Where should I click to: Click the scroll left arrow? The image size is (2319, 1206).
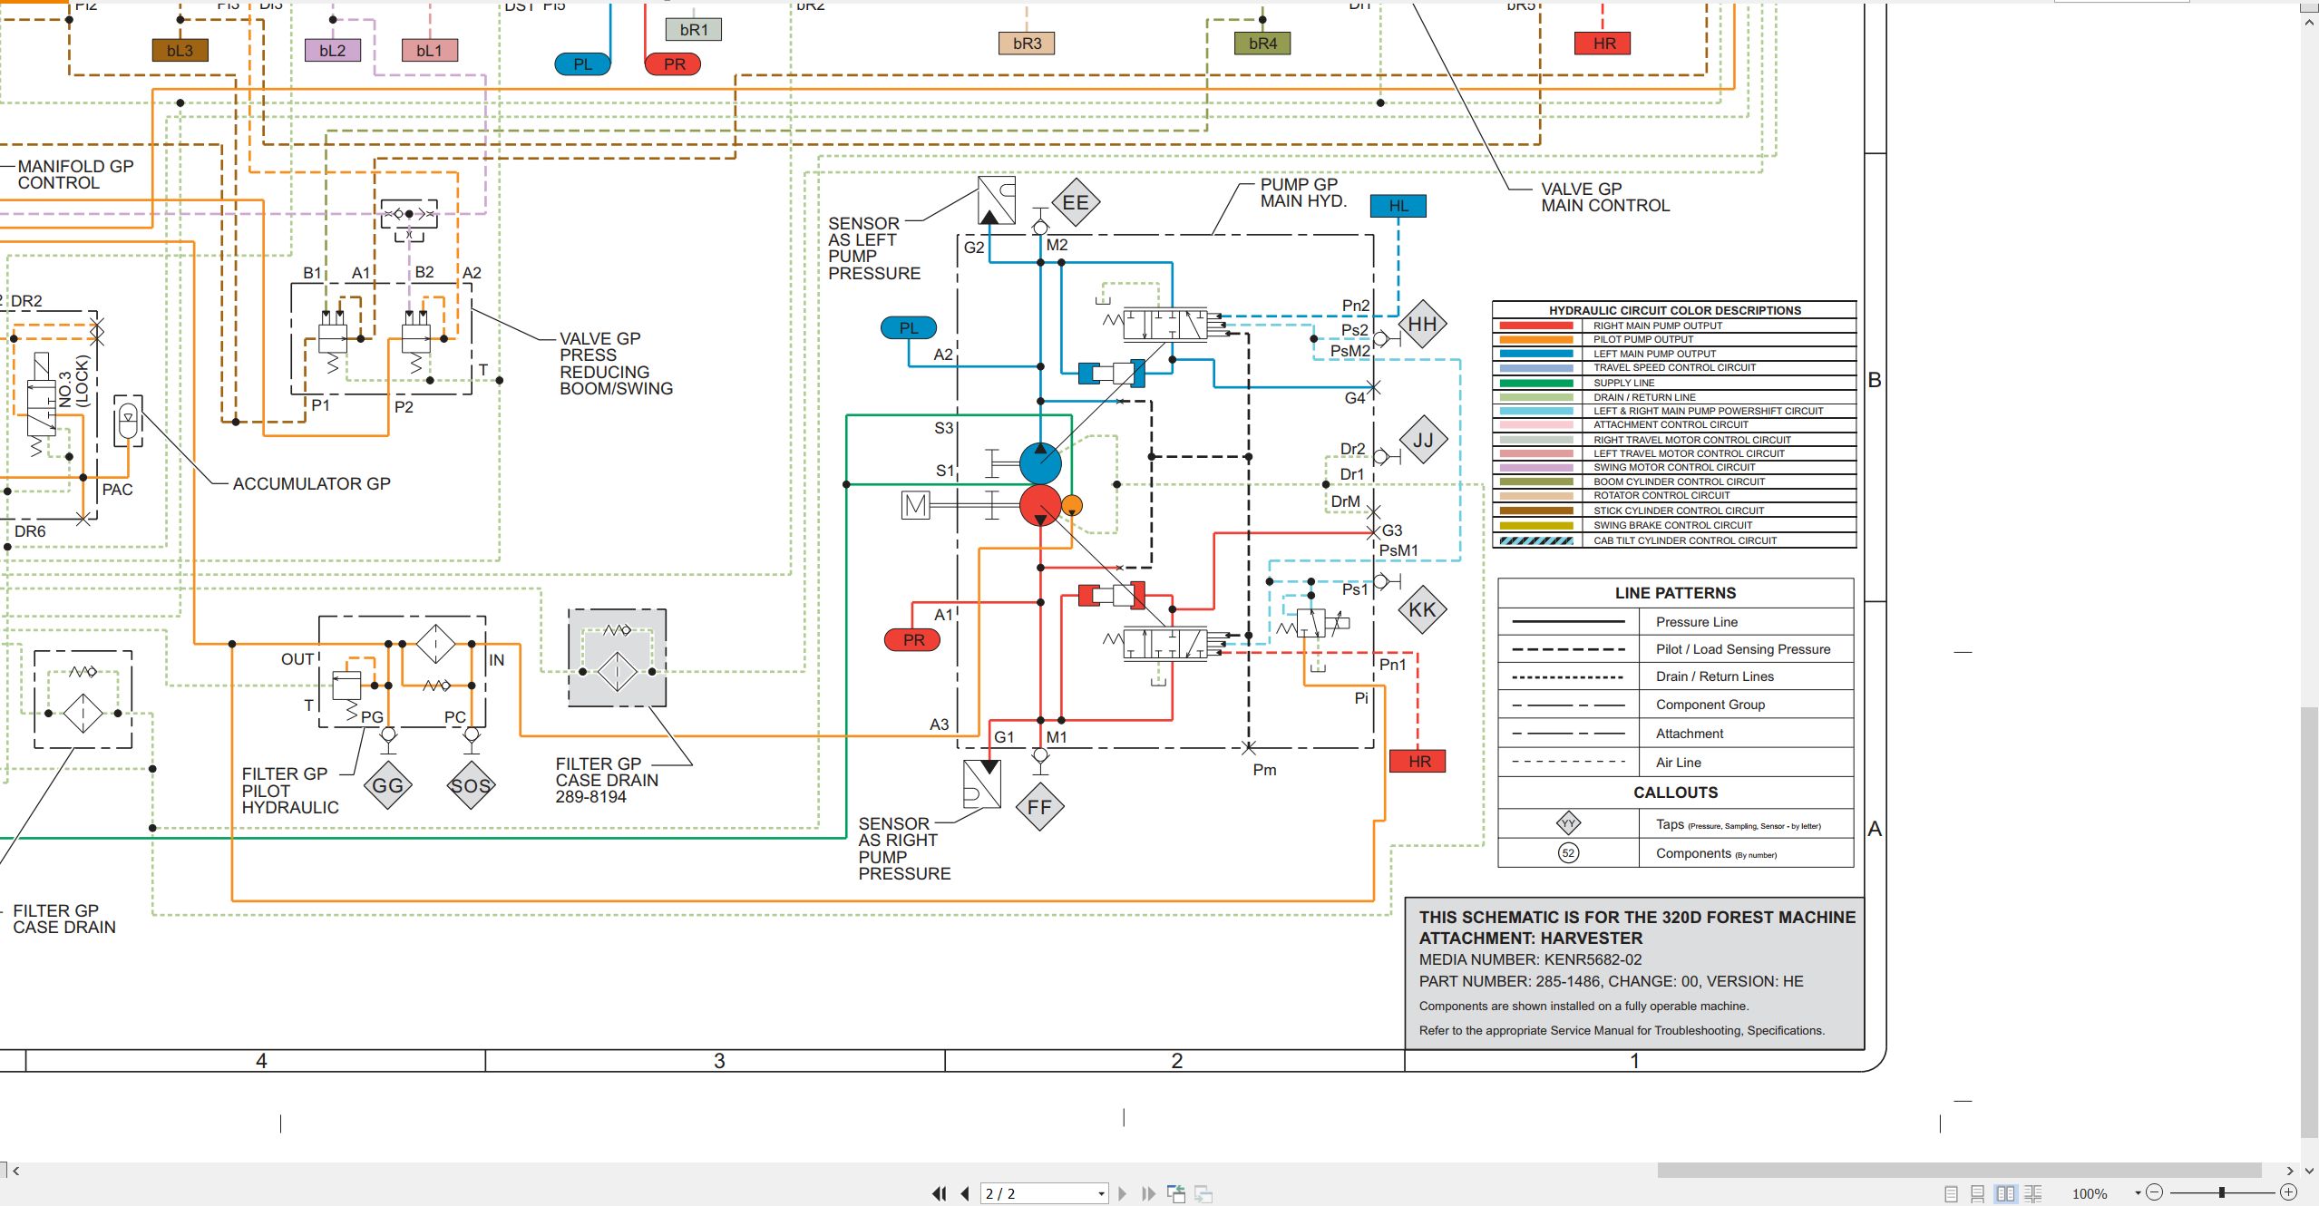point(15,1171)
